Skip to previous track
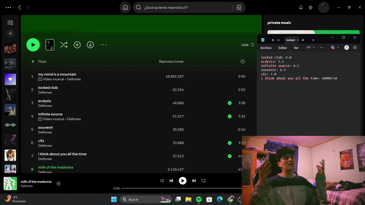 pos(171,181)
